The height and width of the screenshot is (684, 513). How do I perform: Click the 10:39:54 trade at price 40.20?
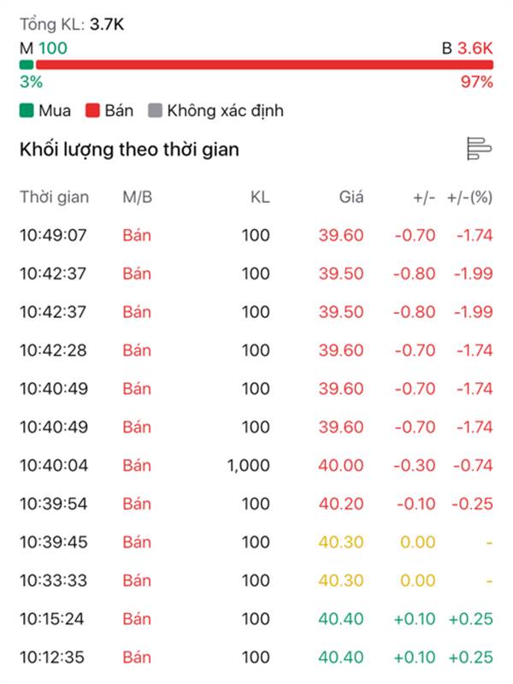coord(256,504)
